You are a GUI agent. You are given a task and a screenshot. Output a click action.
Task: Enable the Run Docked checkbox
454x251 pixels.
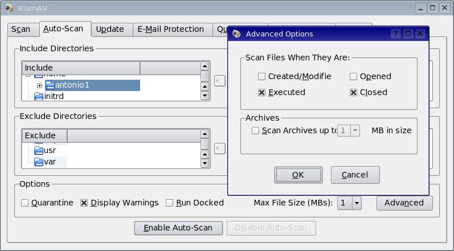coord(169,203)
